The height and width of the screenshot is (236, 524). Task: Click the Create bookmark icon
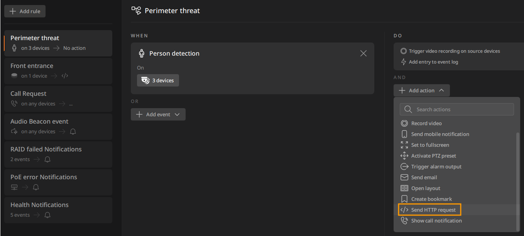(x=404, y=199)
